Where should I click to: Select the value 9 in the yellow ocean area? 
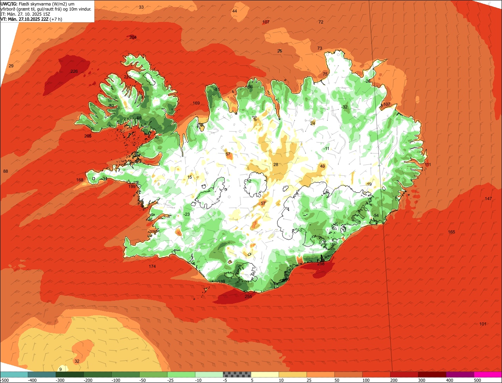(60, 369)
